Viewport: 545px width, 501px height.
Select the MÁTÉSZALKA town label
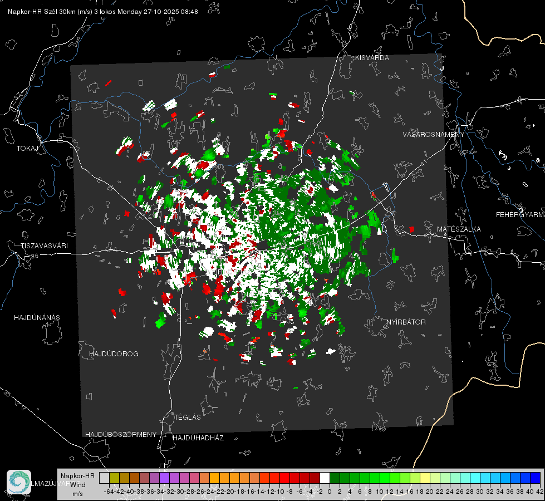pos(459,229)
